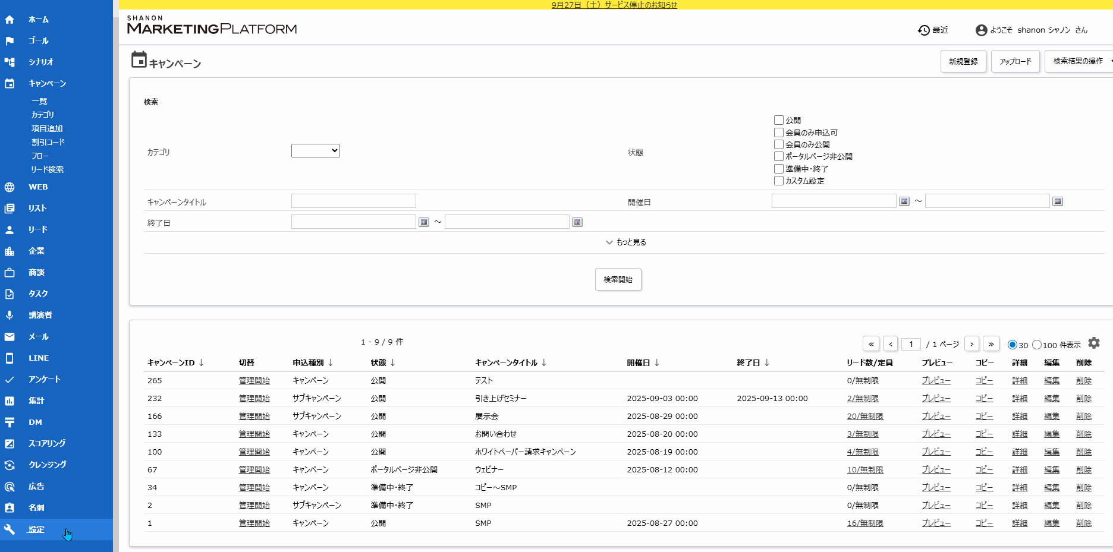Check the ポータルページ非公開 checkbox
This screenshot has height=552, width=1113.
[x=779, y=156]
